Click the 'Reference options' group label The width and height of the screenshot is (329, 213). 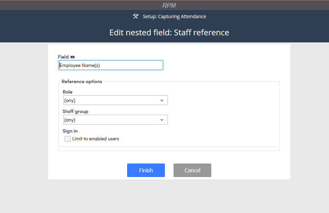(x=82, y=81)
